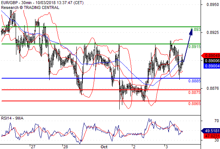Click the 0.8950 price axis label
220x149 pixels.
pos(213,4)
